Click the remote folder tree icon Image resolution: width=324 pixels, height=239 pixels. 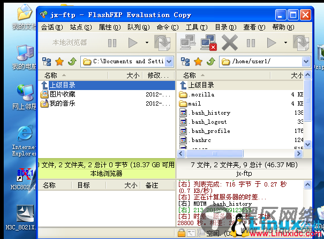click(x=185, y=62)
